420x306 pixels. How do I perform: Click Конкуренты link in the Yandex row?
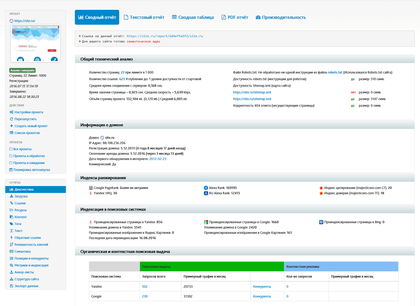262,287
